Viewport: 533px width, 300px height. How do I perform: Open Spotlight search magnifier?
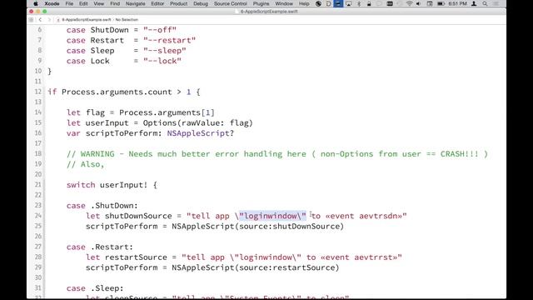[x=485, y=3]
